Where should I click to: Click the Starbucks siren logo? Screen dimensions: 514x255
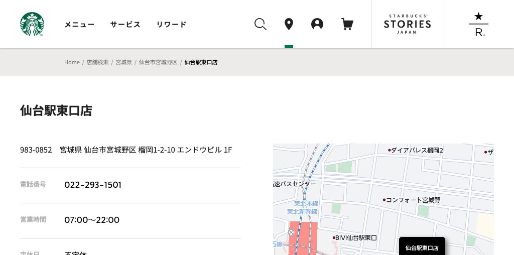[32, 24]
